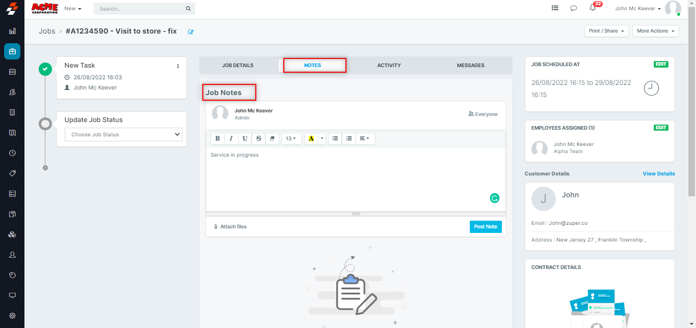
Task: Open the Choose Job Status dropdown
Action: [123, 135]
